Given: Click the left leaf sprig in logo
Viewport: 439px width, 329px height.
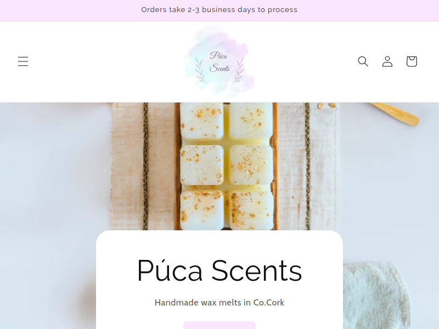Looking at the screenshot, I should point(200,70).
